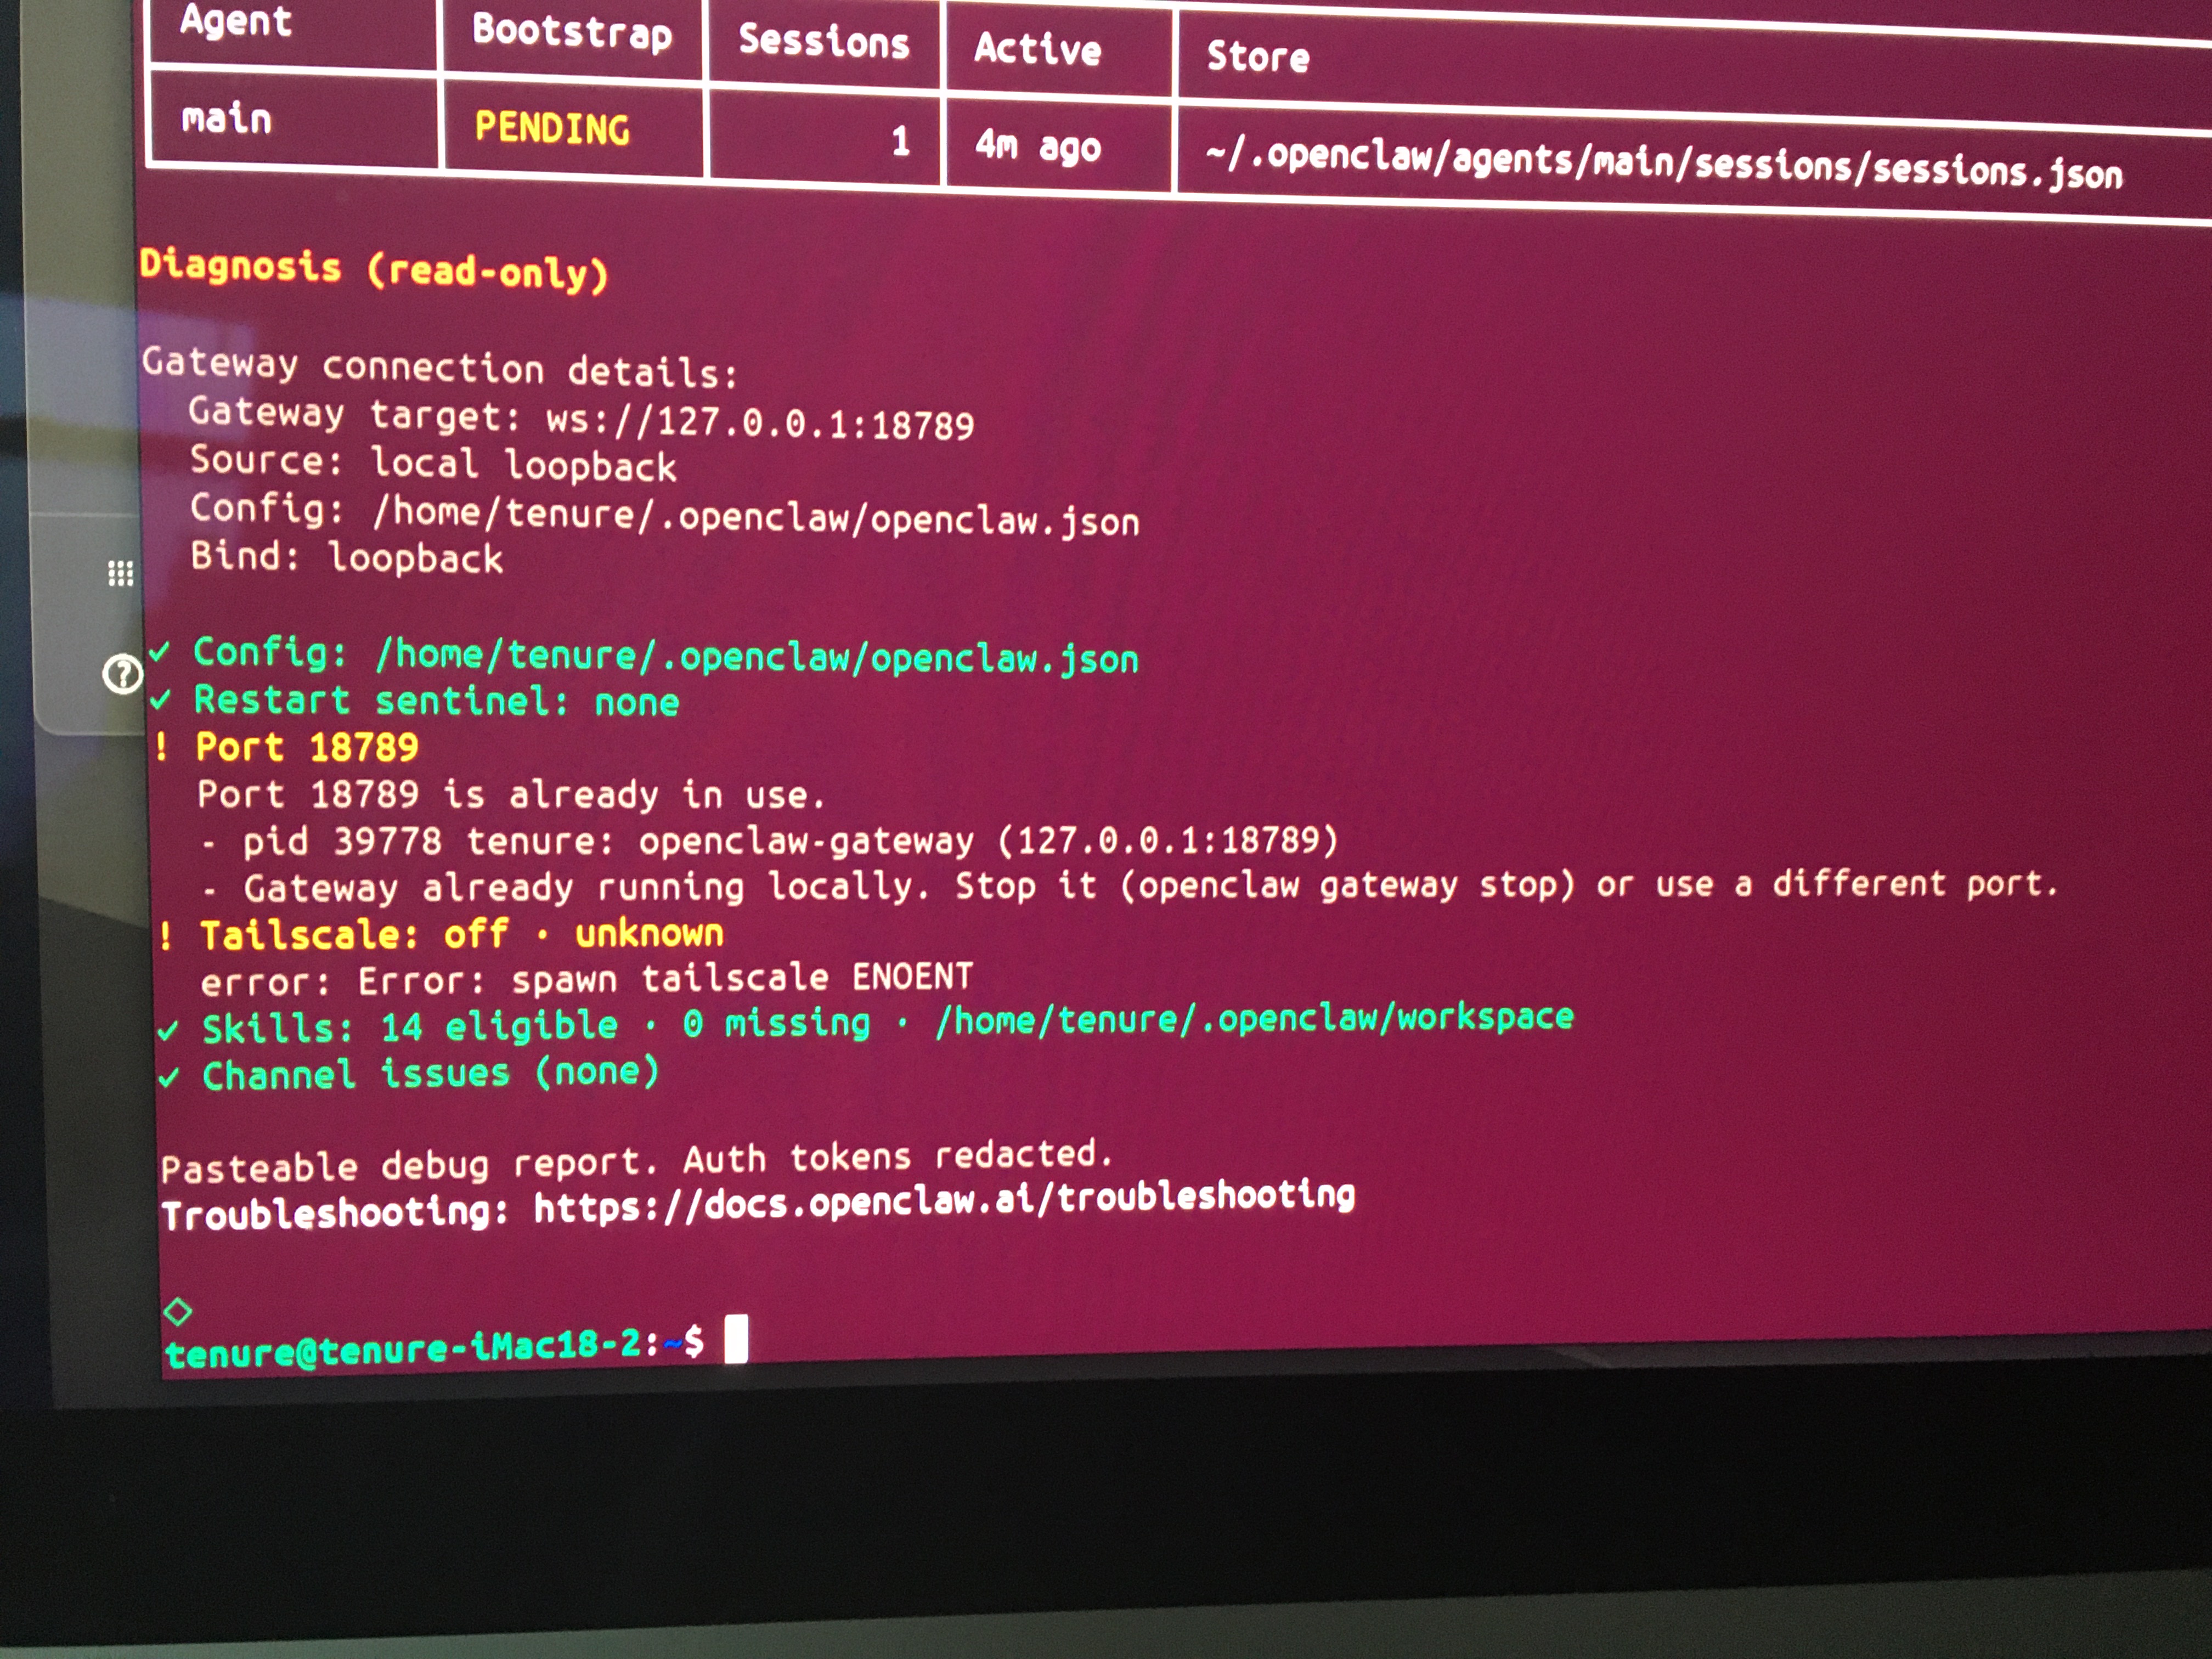
Task: Click the 'main' agent table cell
Action: pos(226,119)
